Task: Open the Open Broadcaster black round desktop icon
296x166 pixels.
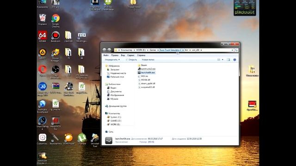Action: (55, 72)
